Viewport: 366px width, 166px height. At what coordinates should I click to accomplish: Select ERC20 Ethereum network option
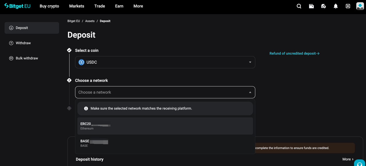(x=165, y=126)
